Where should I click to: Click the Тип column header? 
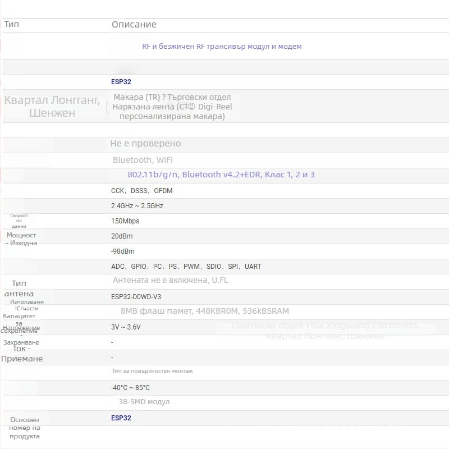(x=12, y=24)
